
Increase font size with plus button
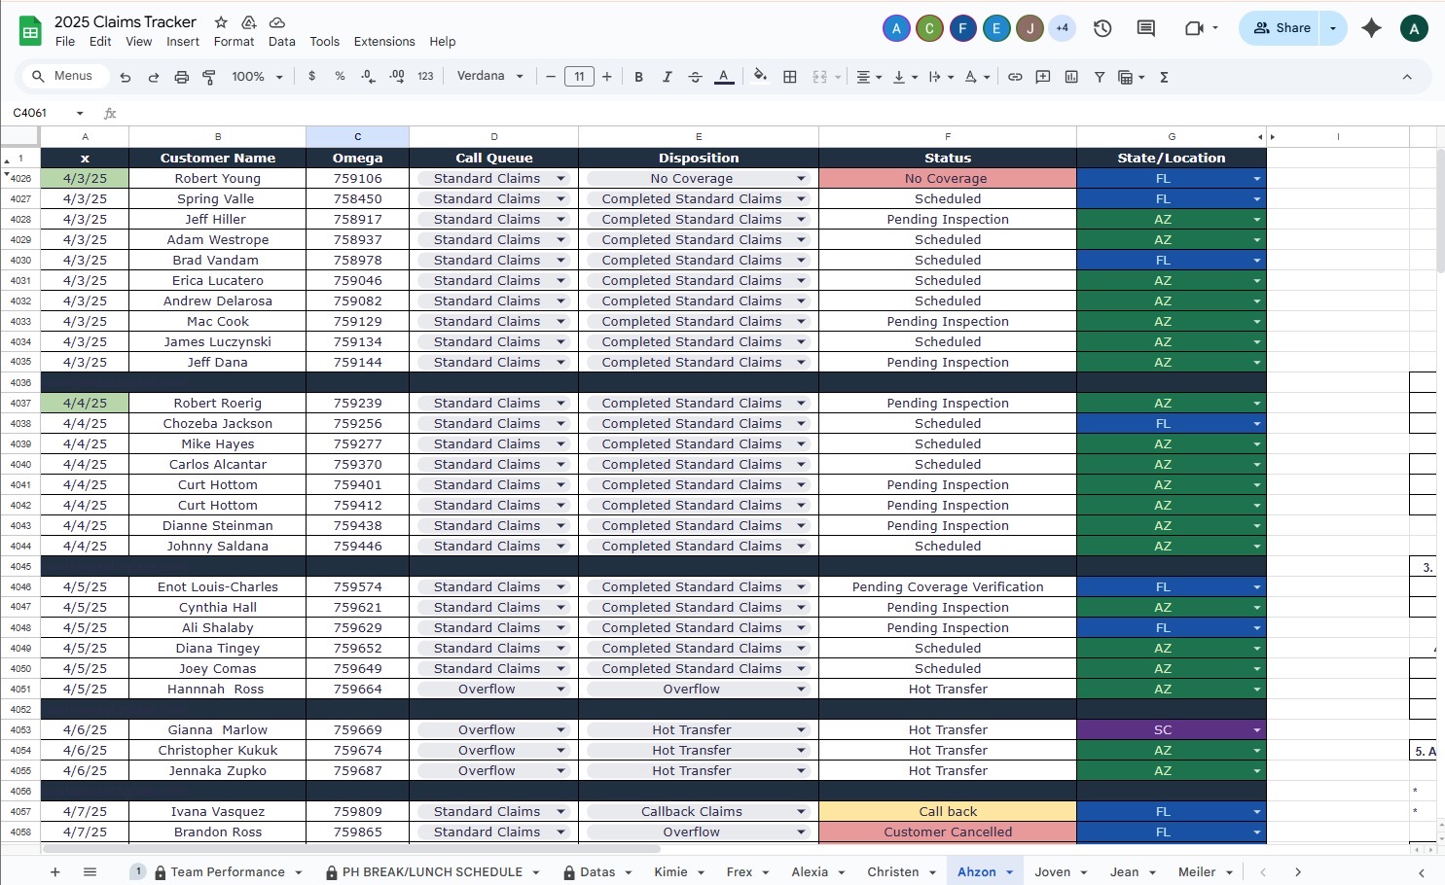[x=607, y=77]
